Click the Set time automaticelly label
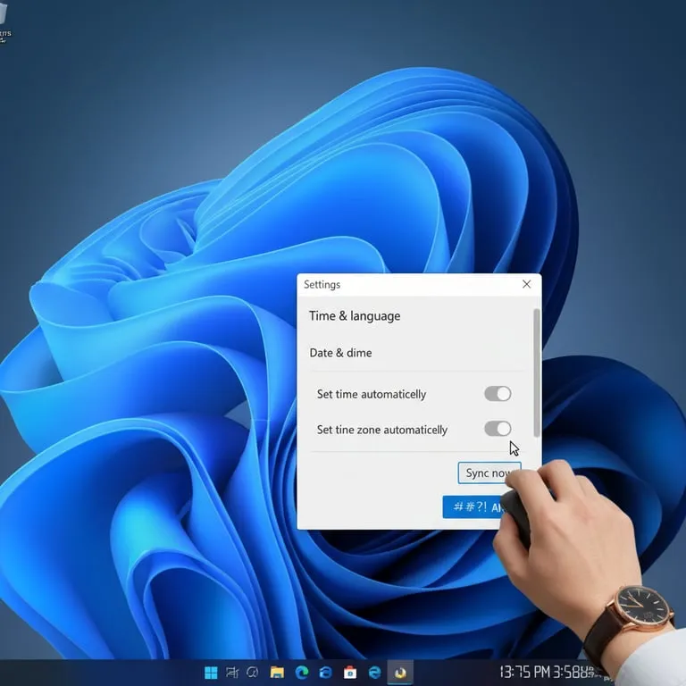 pyautogui.click(x=371, y=394)
